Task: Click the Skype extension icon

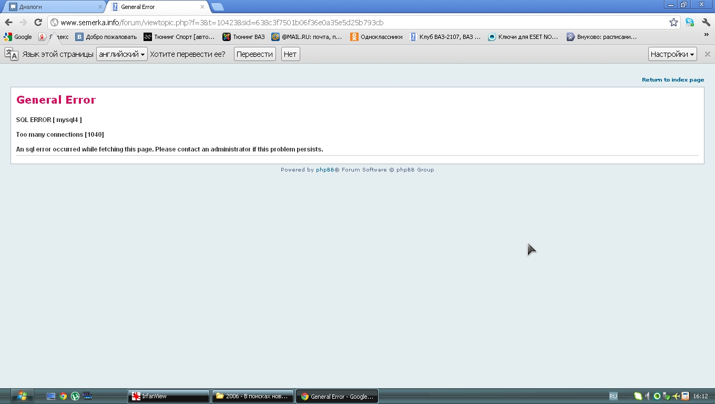Action: (x=690, y=22)
